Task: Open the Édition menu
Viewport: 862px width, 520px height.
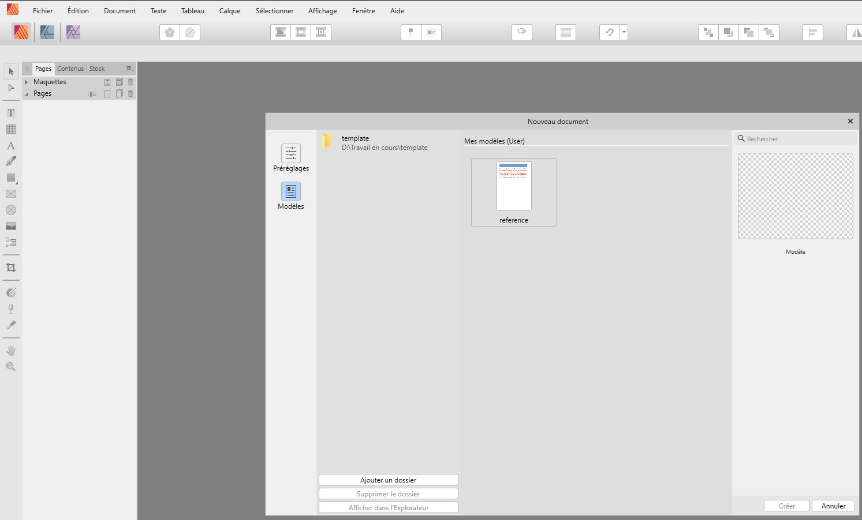Action: [78, 11]
